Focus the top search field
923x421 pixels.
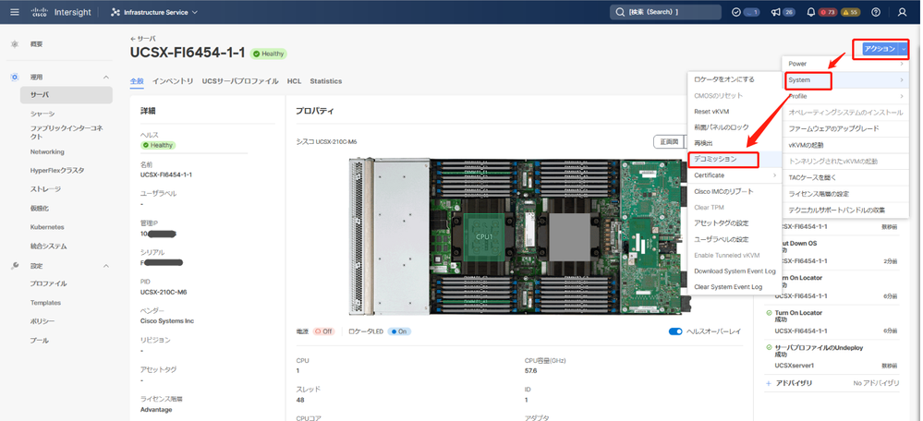tap(665, 12)
